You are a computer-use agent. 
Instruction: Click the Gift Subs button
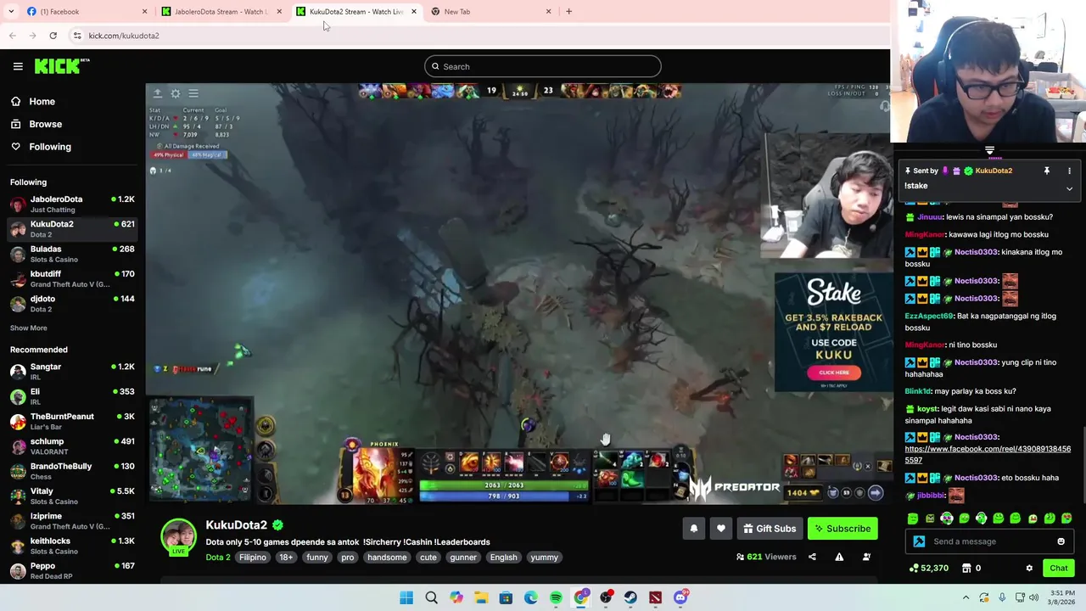pyautogui.click(x=770, y=529)
